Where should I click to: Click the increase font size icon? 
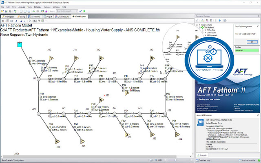click(x=21, y=21)
